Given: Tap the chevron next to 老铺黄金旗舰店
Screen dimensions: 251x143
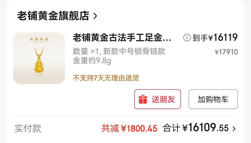Looking at the screenshot, I should point(95,16).
